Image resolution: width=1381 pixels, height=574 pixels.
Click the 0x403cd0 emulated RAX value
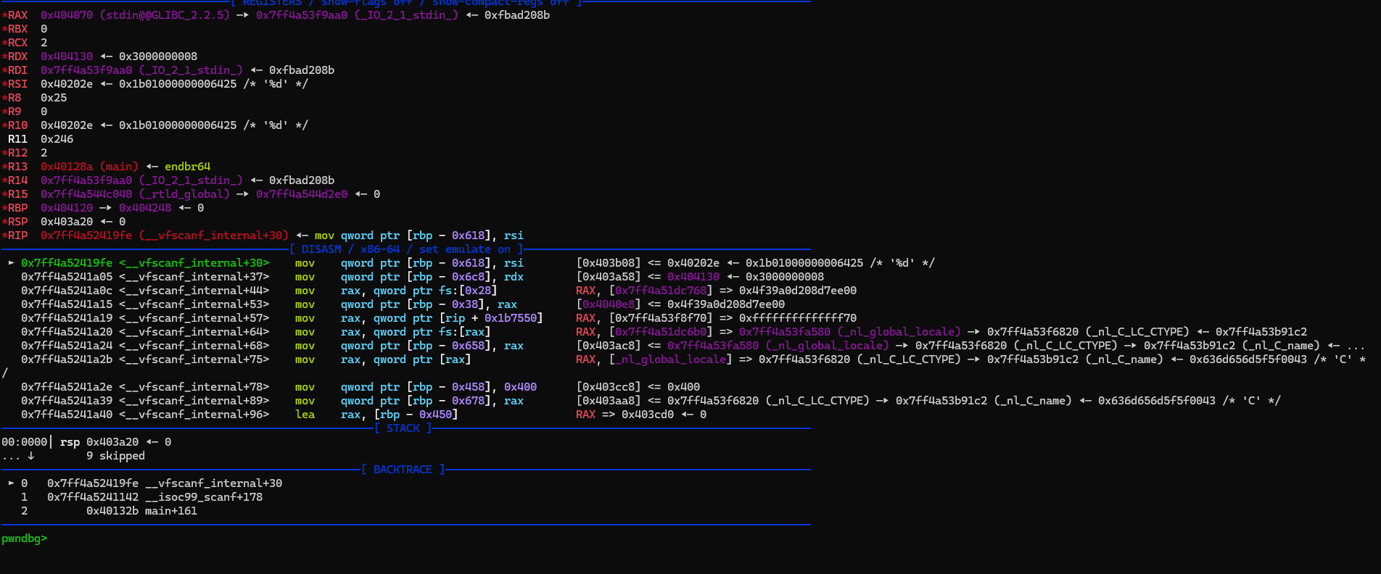point(648,415)
